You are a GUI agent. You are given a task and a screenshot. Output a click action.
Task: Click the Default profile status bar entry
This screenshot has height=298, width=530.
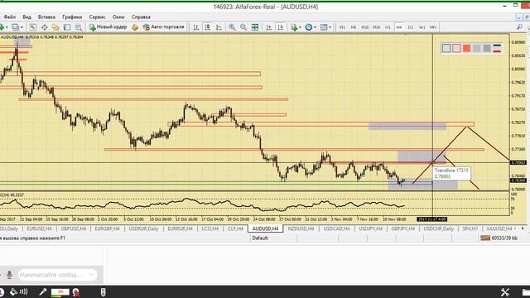[260, 238]
